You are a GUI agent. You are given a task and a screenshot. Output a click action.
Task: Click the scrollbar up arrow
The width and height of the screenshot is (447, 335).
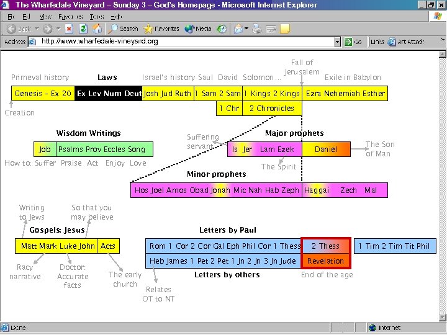pos(443,54)
